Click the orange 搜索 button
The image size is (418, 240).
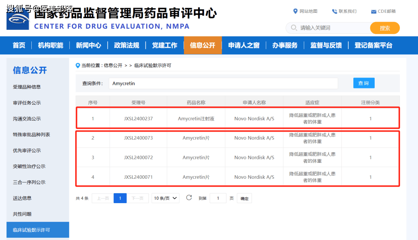[385, 28]
